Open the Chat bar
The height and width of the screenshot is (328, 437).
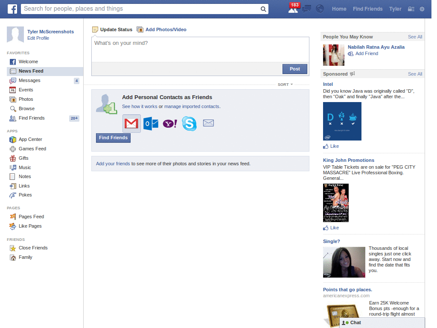(x=382, y=323)
